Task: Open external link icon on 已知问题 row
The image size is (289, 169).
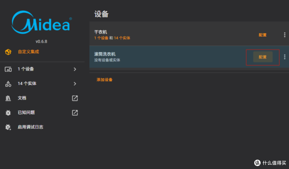Action: pyautogui.click(x=75, y=113)
